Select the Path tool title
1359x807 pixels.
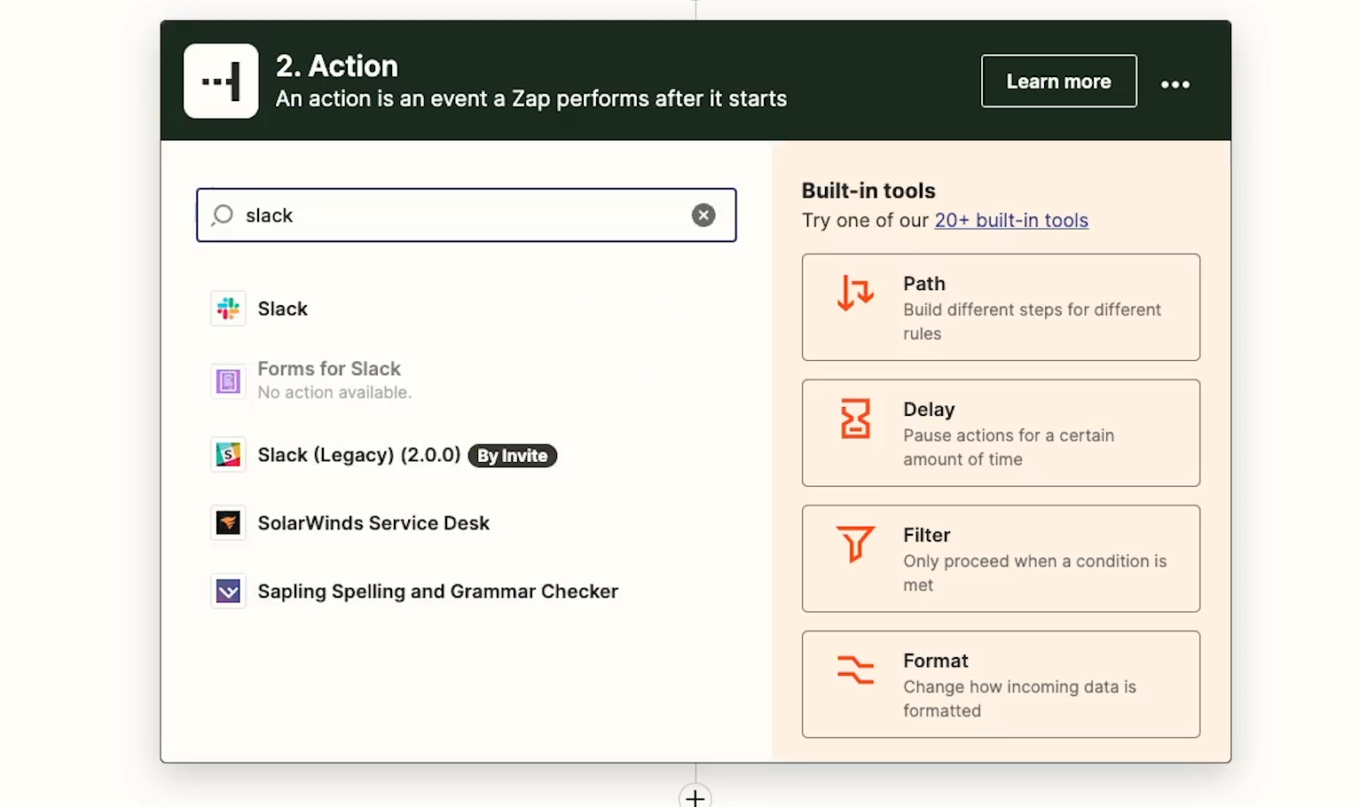(x=924, y=284)
